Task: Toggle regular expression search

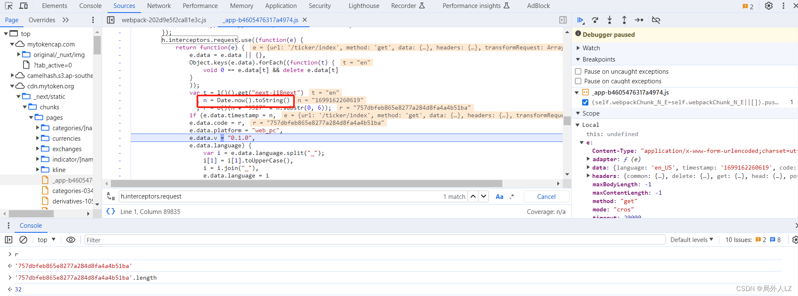Action: point(512,196)
